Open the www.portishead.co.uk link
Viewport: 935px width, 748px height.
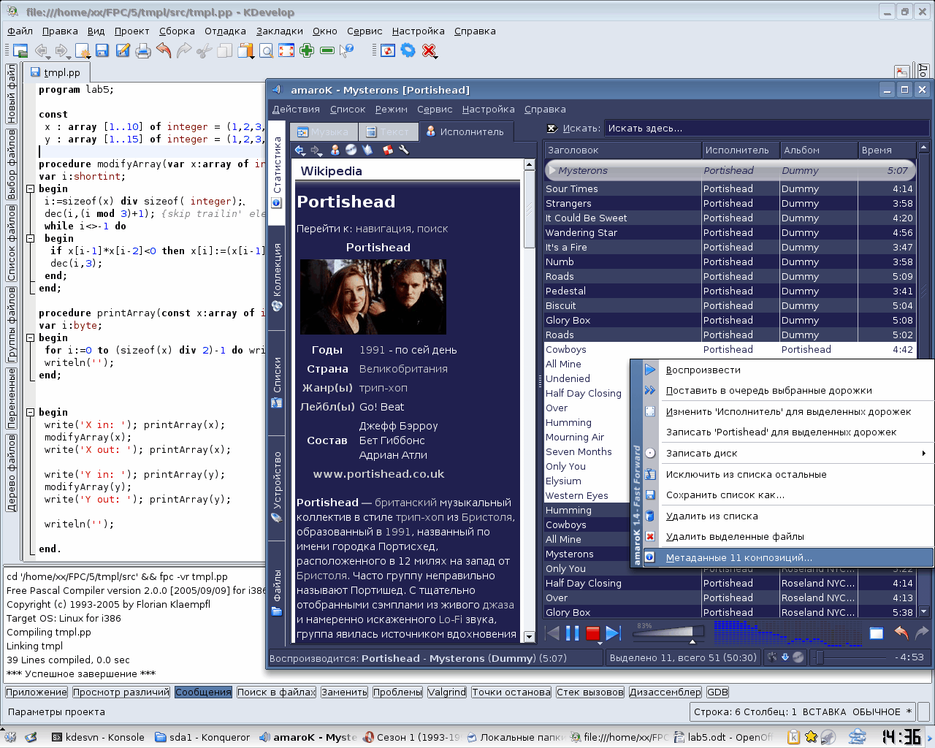point(378,474)
